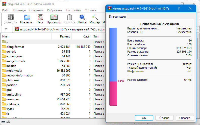Click the drive icon in status bar
This screenshot has width=200, height=125.
[3, 122]
